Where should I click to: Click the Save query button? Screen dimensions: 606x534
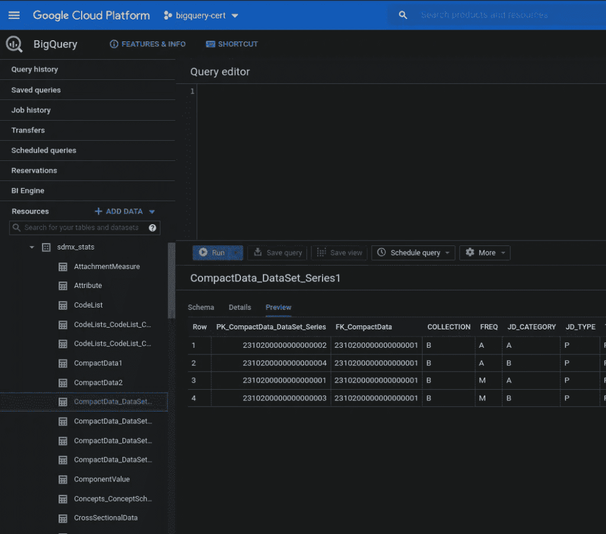click(278, 253)
